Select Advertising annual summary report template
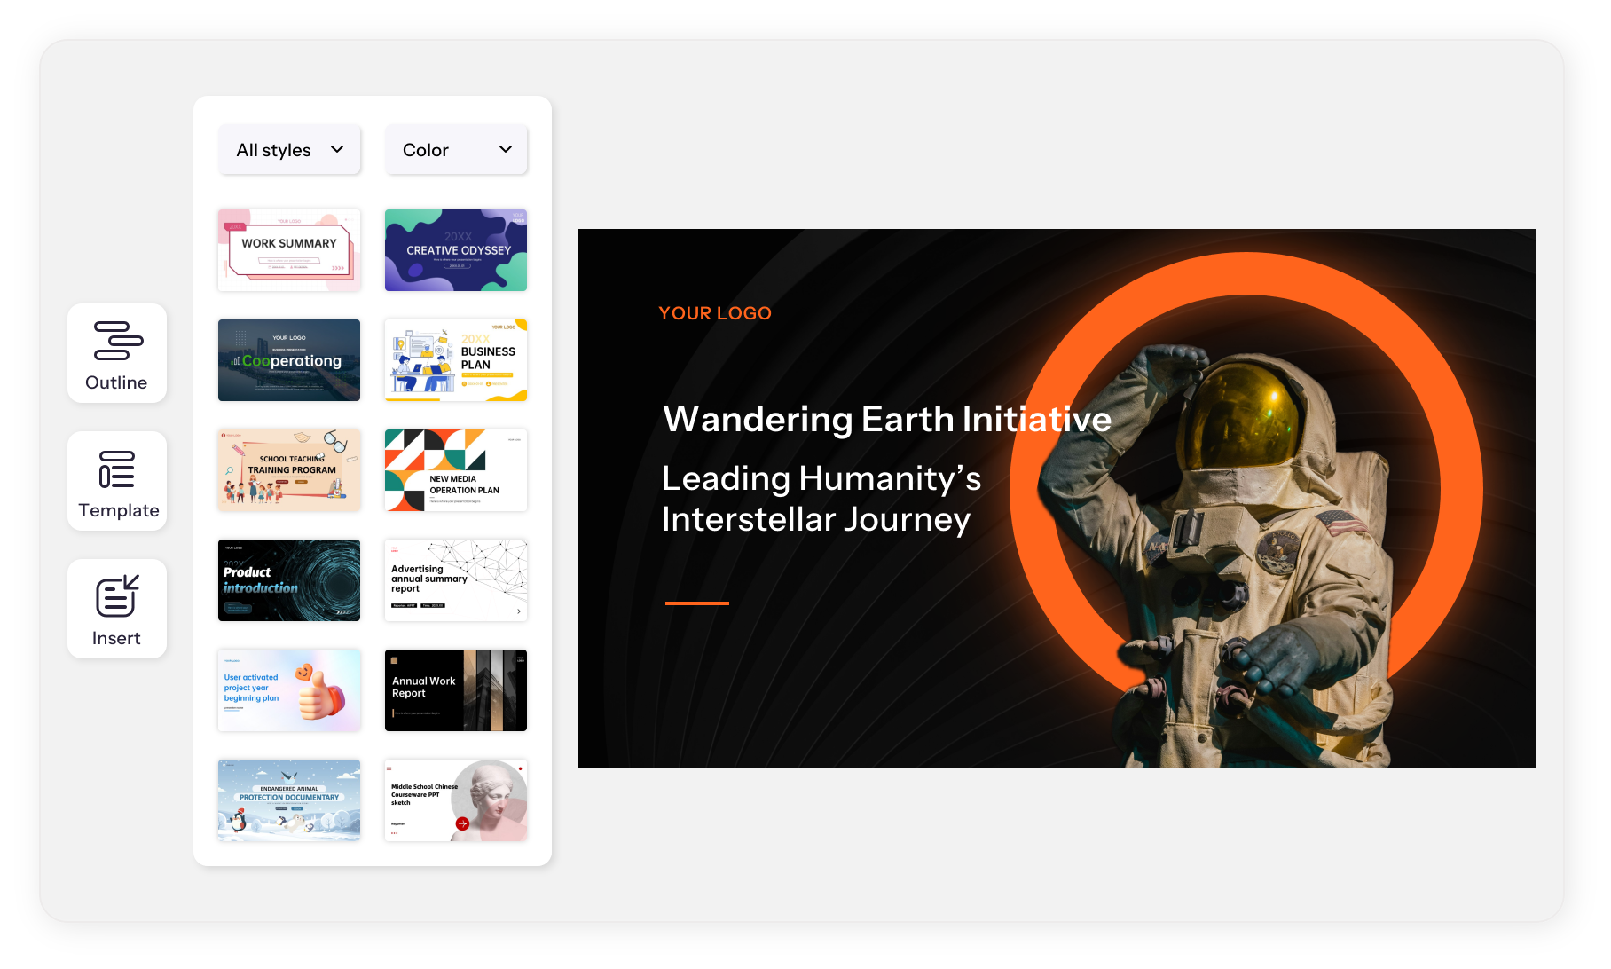The height and width of the screenshot is (969, 1611). [x=456, y=580]
